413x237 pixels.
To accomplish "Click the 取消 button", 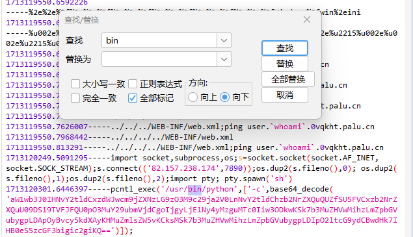I will point(285,95).
